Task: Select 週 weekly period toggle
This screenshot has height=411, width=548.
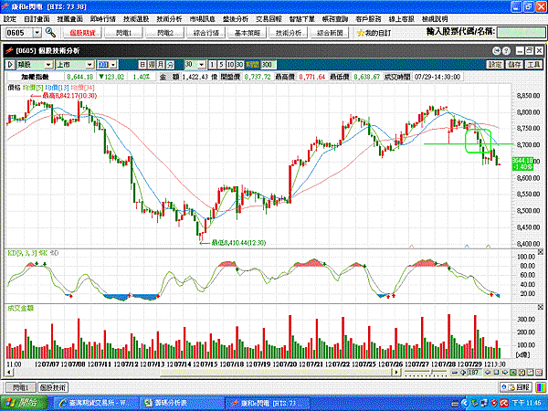Action: (x=152, y=65)
